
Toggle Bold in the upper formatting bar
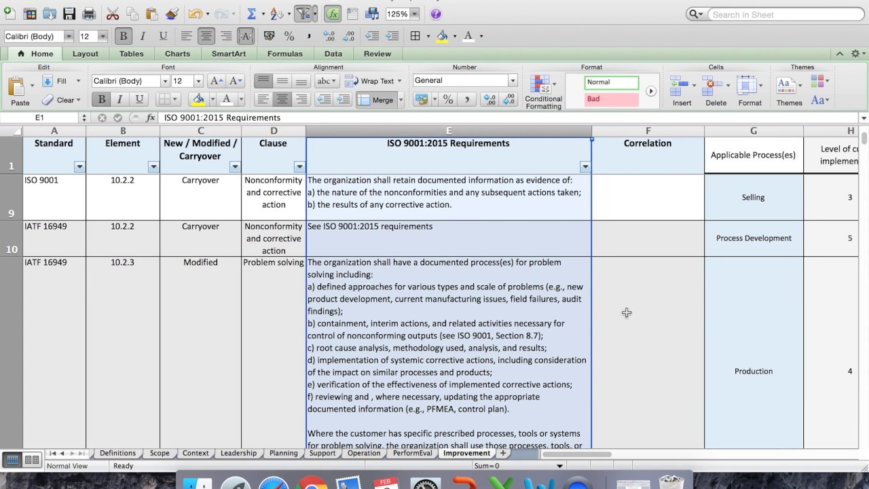(123, 36)
